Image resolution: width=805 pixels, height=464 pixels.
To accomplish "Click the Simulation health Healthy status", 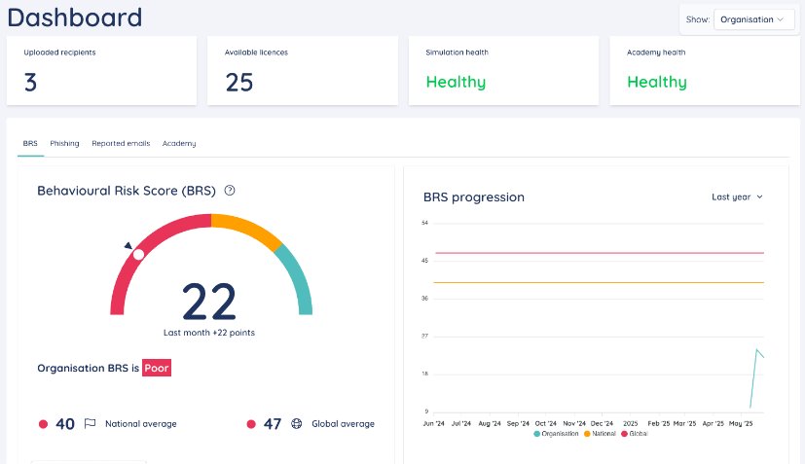I will pyautogui.click(x=456, y=82).
